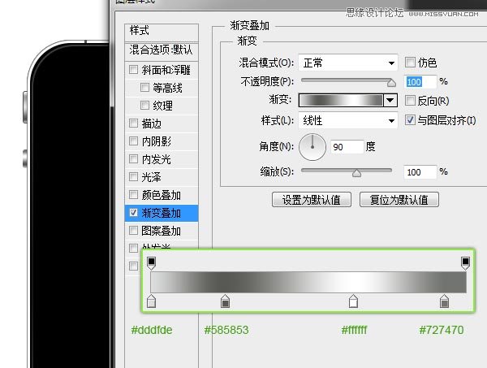Select the 样式 header in styles list
Screen dimensions: 487x368
[162, 32]
